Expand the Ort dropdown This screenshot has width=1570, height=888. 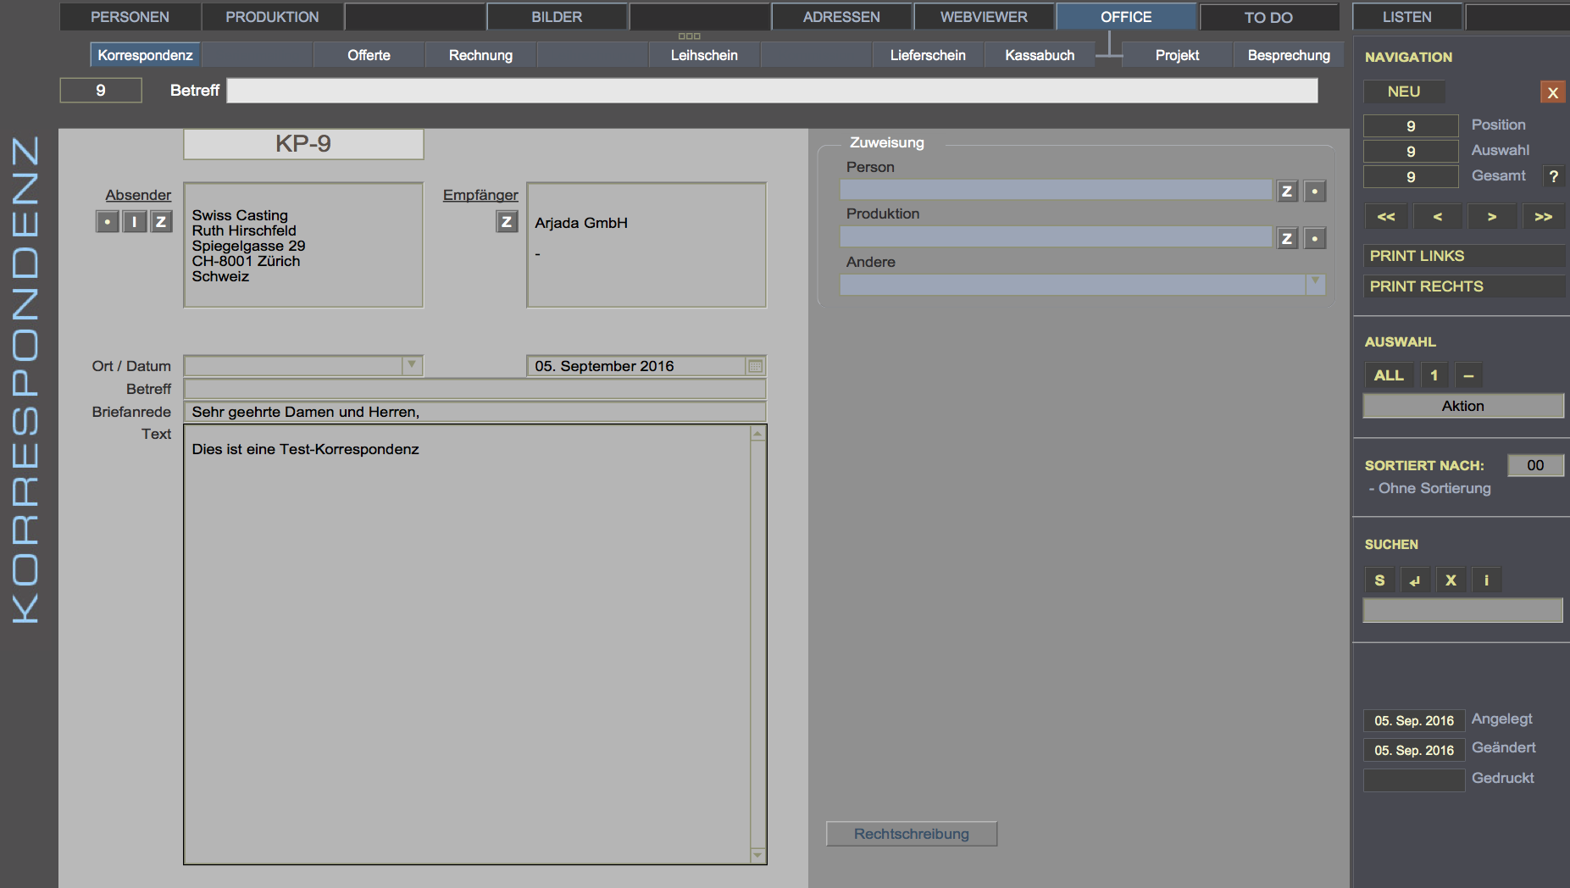point(412,365)
